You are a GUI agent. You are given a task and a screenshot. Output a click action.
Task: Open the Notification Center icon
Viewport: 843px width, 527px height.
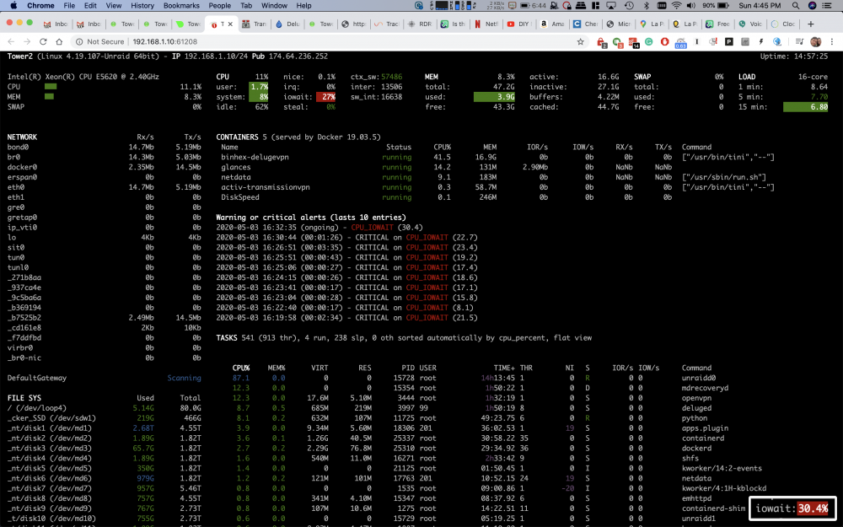tap(828, 5)
